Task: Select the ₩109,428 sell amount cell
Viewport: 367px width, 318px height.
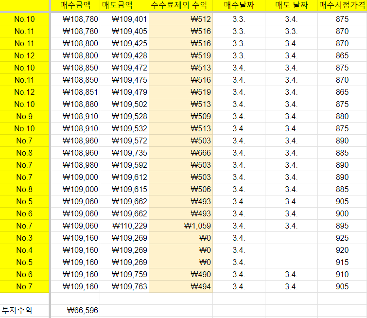Action: [124, 56]
